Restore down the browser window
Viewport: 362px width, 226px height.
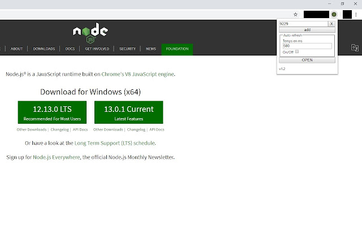[x=342, y=4]
